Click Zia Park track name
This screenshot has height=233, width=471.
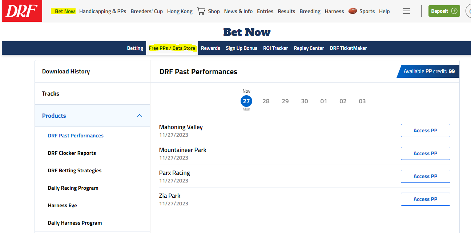click(170, 196)
